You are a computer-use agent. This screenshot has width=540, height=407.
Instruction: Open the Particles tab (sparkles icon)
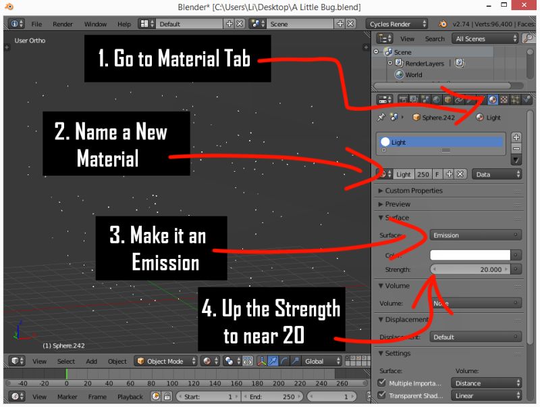516,99
